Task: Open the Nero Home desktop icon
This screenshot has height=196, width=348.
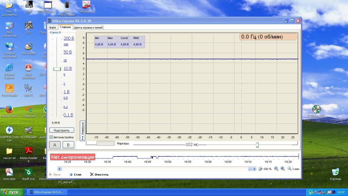Action: point(29,49)
